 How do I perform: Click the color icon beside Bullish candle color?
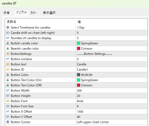tap(8, 43)
